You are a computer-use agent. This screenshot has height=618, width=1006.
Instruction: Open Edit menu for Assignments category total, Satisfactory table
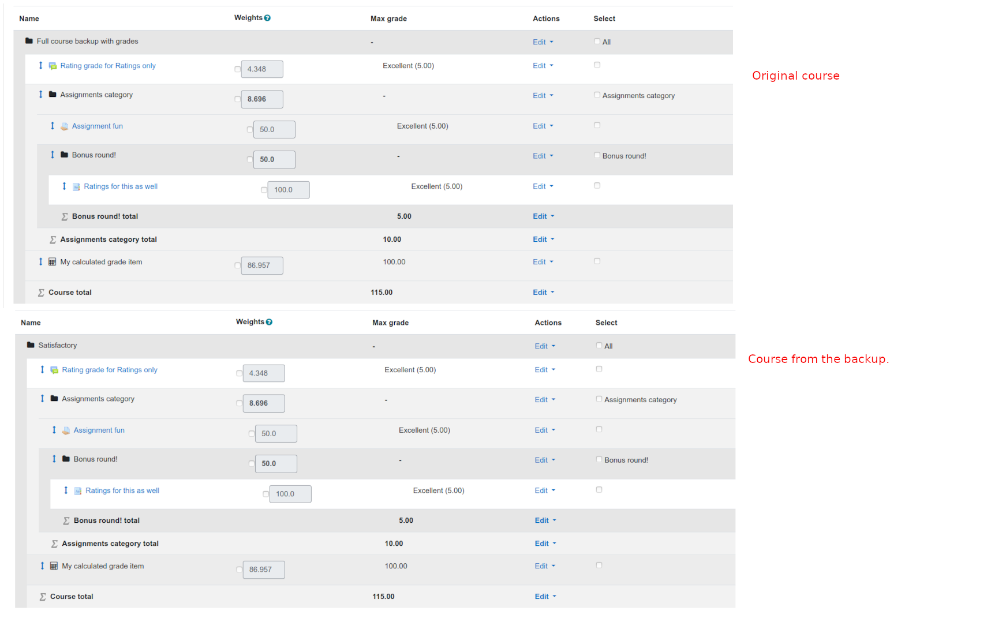[x=545, y=544]
